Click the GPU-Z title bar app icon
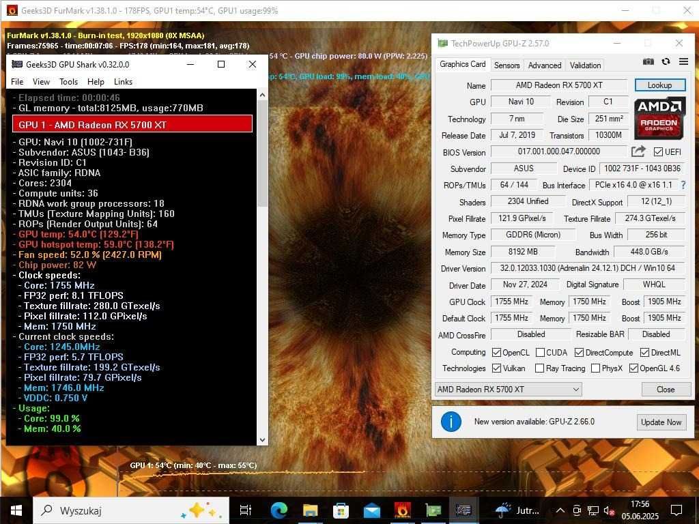Viewport: 699px width, 524px height. tap(442, 43)
